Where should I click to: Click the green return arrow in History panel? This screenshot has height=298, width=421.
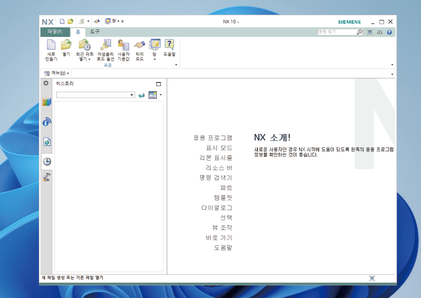pyautogui.click(x=142, y=95)
